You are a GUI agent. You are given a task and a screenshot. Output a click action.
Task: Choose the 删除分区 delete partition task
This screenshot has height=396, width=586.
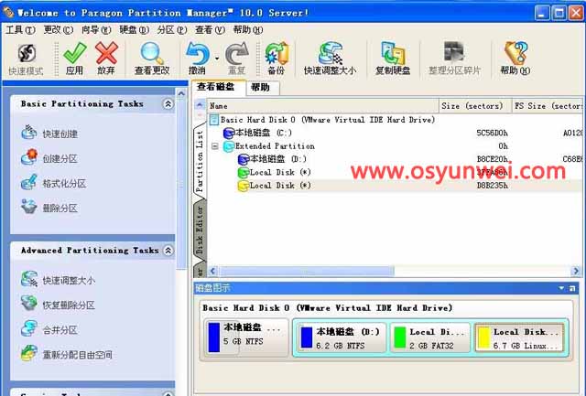[49, 208]
